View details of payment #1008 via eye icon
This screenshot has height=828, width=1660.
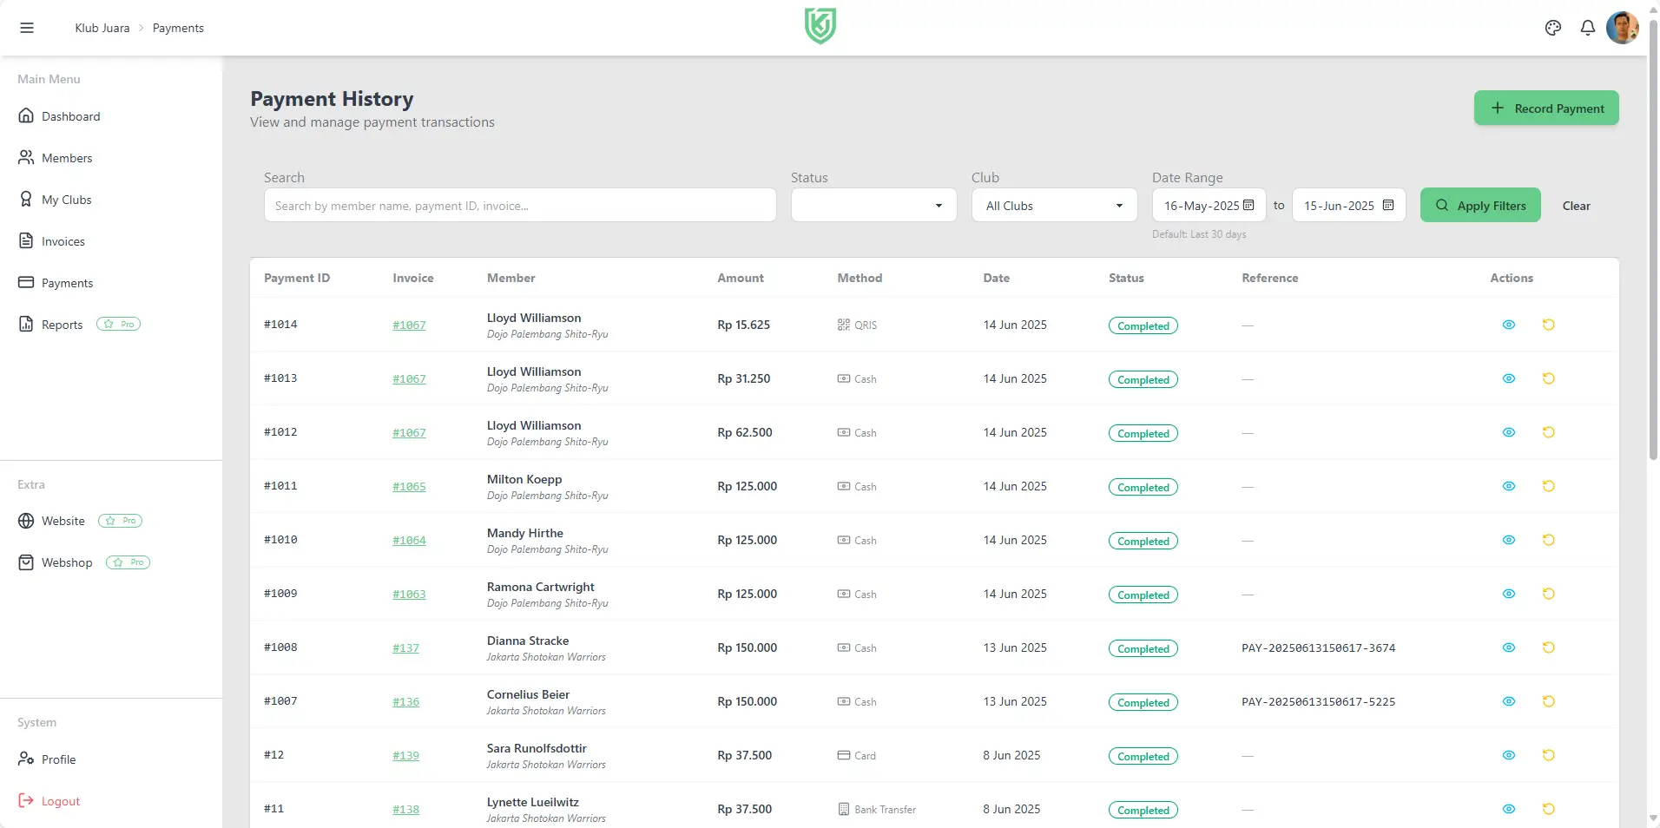[x=1509, y=647]
